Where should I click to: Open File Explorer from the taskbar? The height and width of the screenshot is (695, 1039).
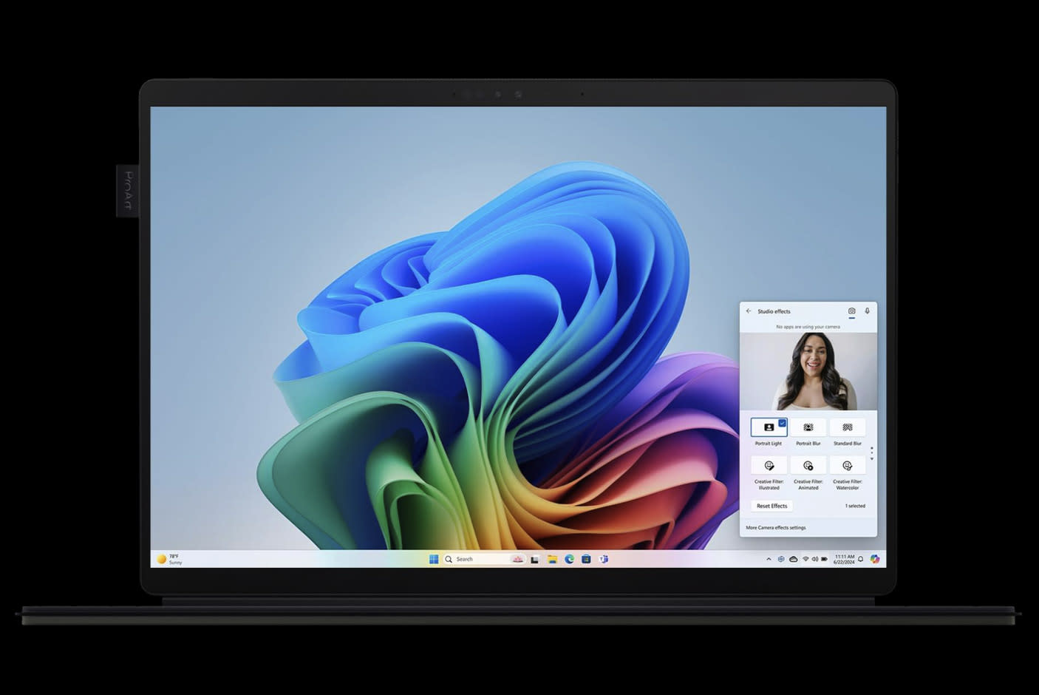click(x=552, y=559)
